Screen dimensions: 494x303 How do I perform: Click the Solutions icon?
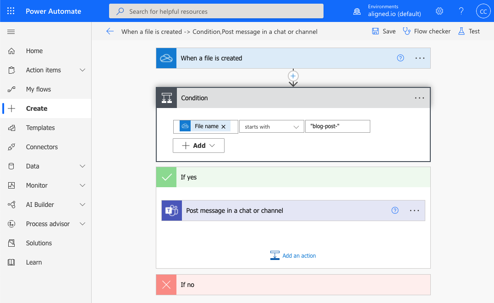(11, 243)
